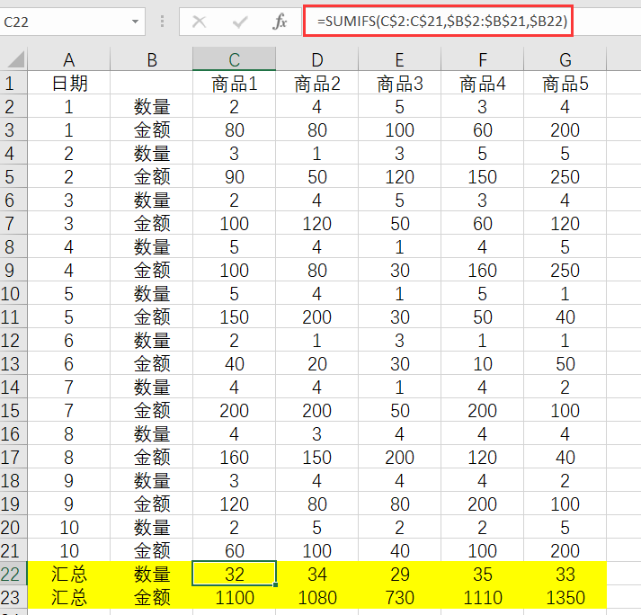Screen dimensions: 641x615
Task: Select row 22 header
Action: 13,575
